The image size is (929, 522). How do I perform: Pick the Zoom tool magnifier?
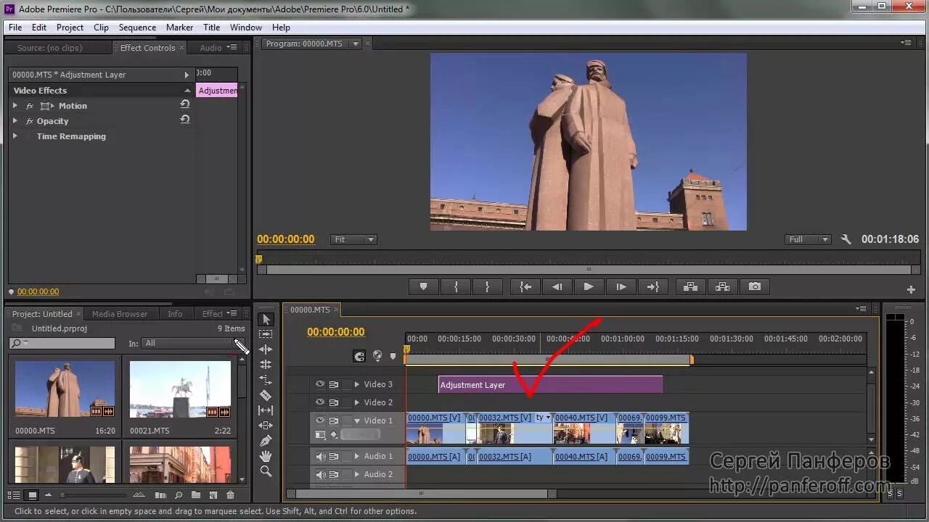tap(266, 471)
